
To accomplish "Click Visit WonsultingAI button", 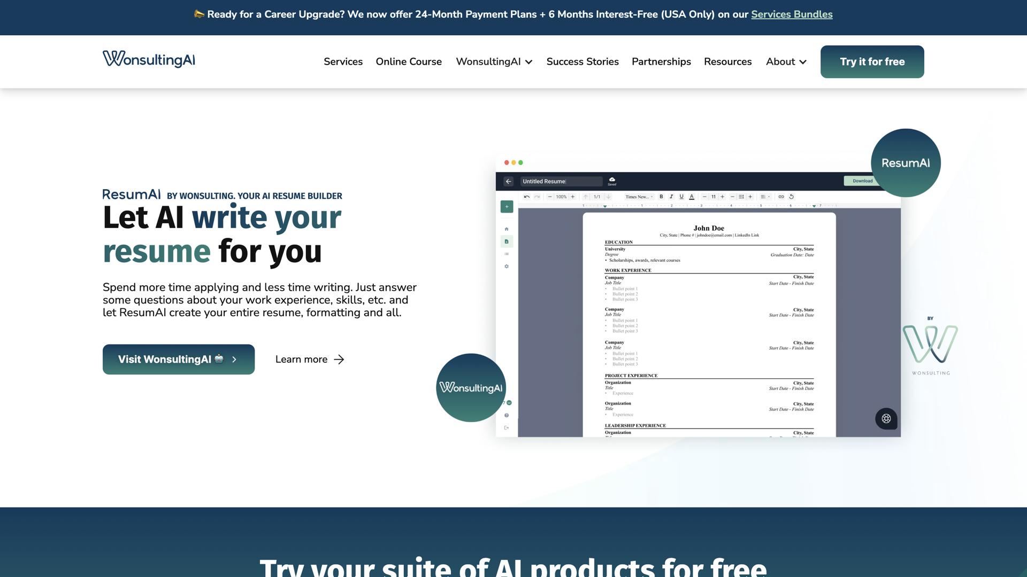I will (x=179, y=360).
